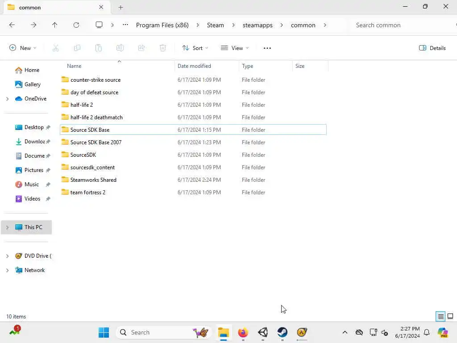Open Downloads quick access item
Viewport: 457px width, 343px height.
32,142
